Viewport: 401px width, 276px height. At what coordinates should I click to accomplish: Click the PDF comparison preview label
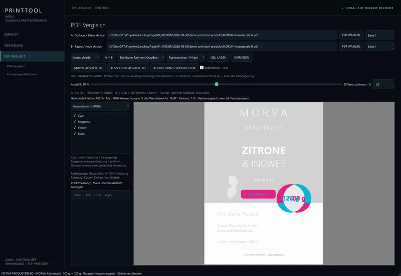[x=264, y=183]
